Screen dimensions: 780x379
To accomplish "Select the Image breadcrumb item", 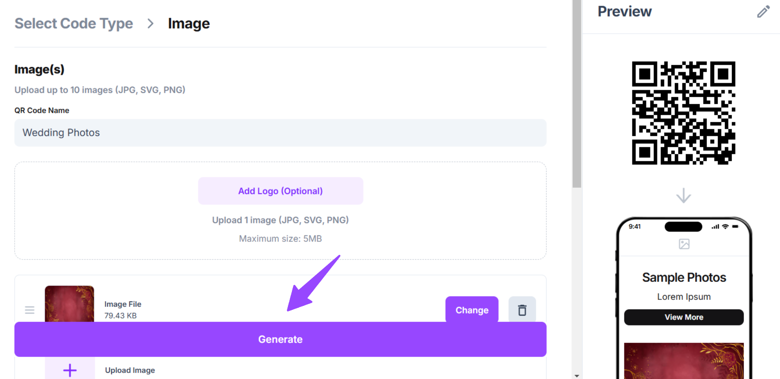I will point(189,24).
